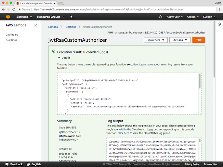Screen dimensions: 223x167
Task: Click the log output box scrollbar
Action: (x=200, y=140)
